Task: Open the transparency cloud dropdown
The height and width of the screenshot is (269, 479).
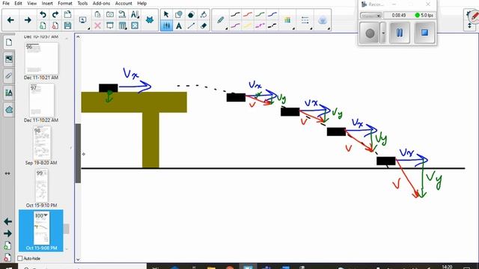Action: tap(323, 20)
